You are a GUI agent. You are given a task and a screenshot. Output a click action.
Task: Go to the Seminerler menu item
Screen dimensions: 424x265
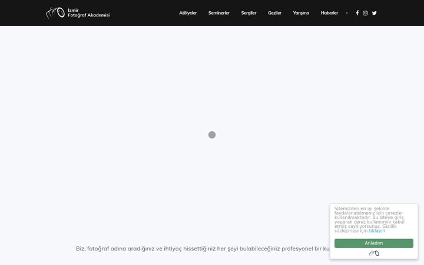click(218, 13)
